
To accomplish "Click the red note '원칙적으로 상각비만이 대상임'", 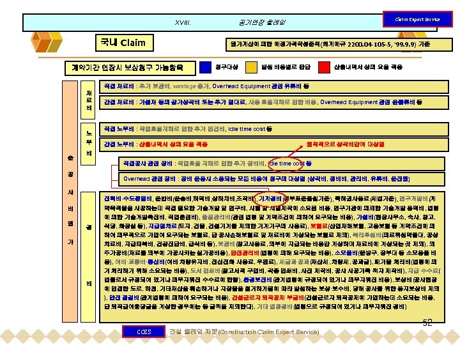I will [x=345, y=144].
